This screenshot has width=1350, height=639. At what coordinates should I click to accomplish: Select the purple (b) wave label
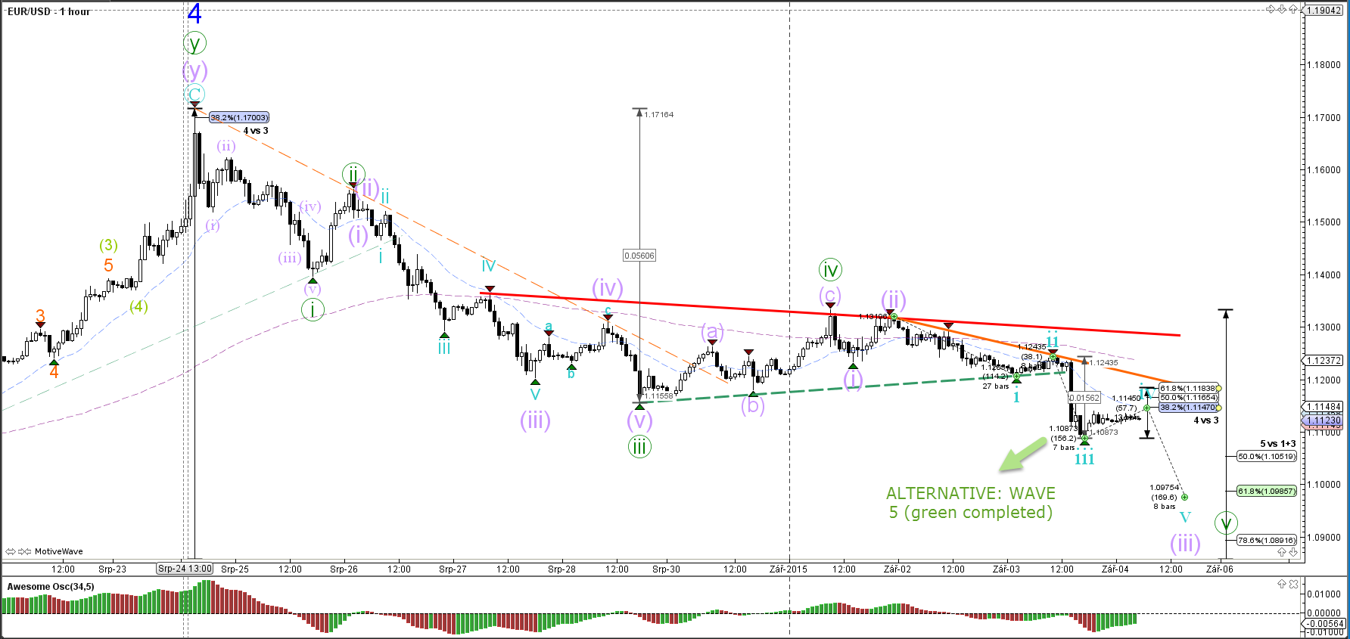753,405
